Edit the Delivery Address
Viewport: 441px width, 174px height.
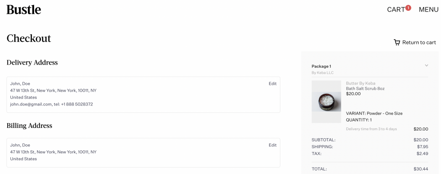tap(273, 84)
